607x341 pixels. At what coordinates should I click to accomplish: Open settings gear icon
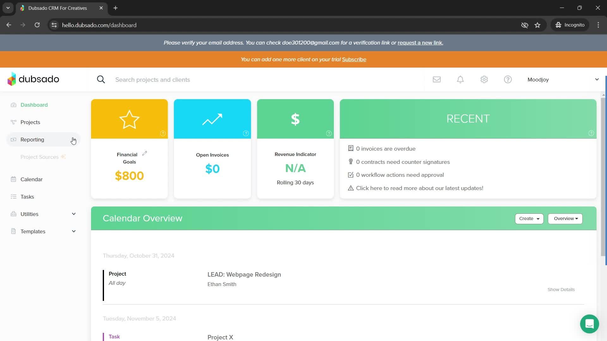(484, 80)
